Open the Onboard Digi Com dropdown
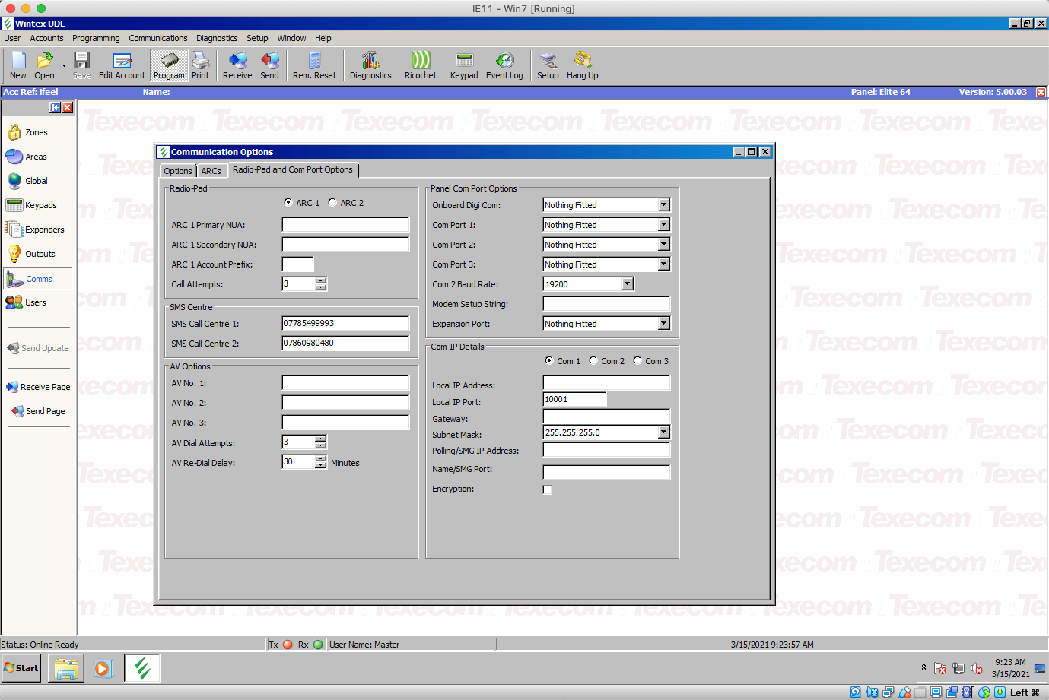 665,204
